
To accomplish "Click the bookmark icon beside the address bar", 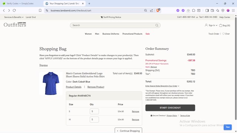I will pyautogui.click(x=40, y=10).
